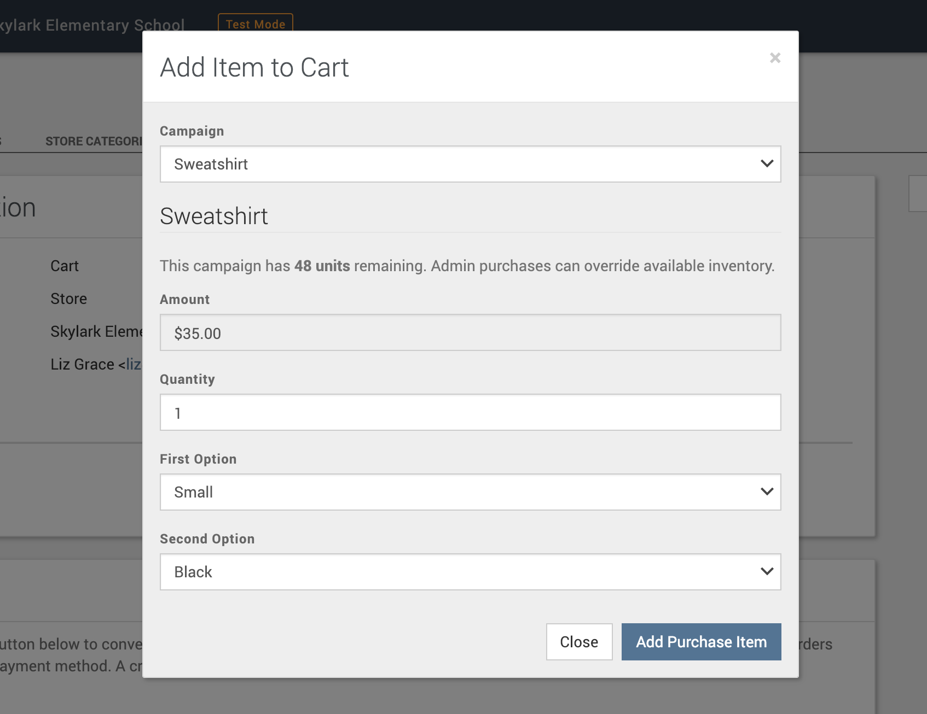This screenshot has width=927, height=714.
Task: Click the Quantity field label
Action: pyautogui.click(x=187, y=379)
